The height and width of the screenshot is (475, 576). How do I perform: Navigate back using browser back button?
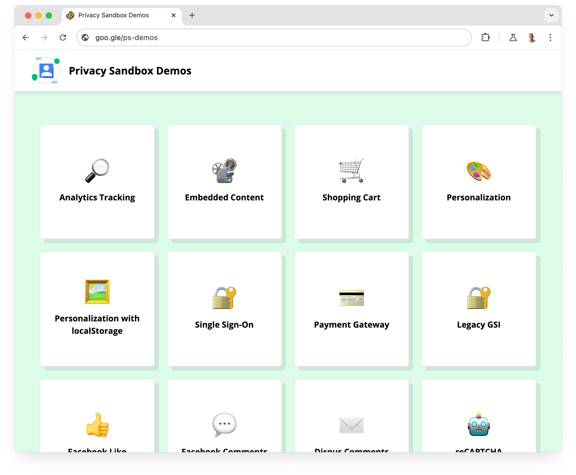(x=26, y=38)
